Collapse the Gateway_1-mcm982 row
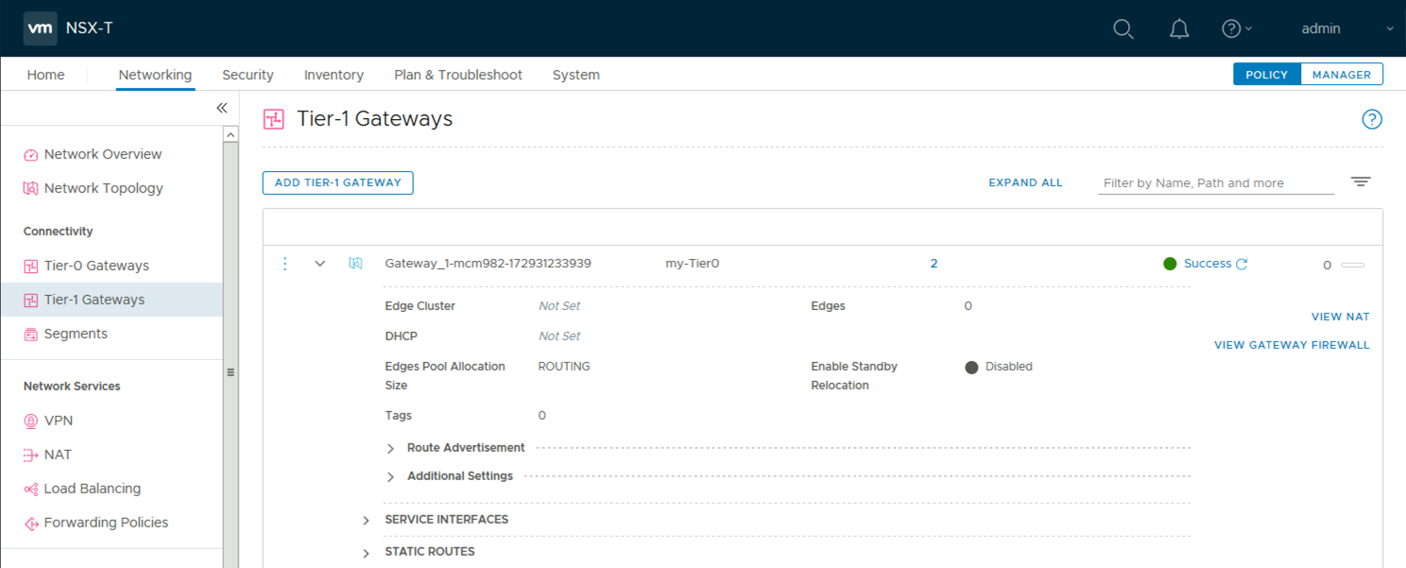 click(319, 264)
